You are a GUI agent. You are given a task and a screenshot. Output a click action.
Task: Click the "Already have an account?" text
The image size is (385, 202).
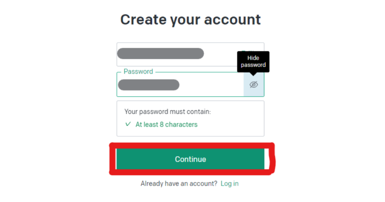click(x=179, y=184)
